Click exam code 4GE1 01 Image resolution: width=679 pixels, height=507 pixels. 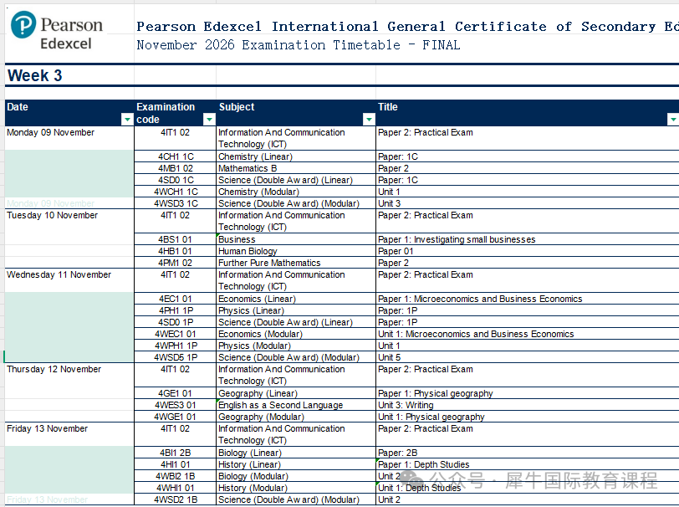[176, 393]
